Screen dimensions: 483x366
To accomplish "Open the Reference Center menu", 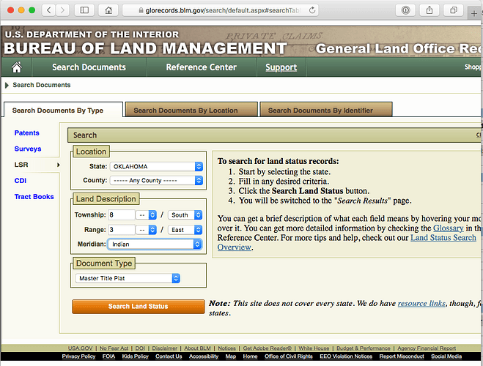I will tap(201, 67).
